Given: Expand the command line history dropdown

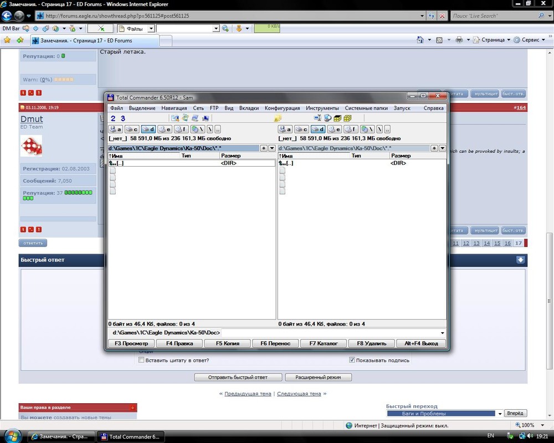Looking at the screenshot, I should 442,333.
